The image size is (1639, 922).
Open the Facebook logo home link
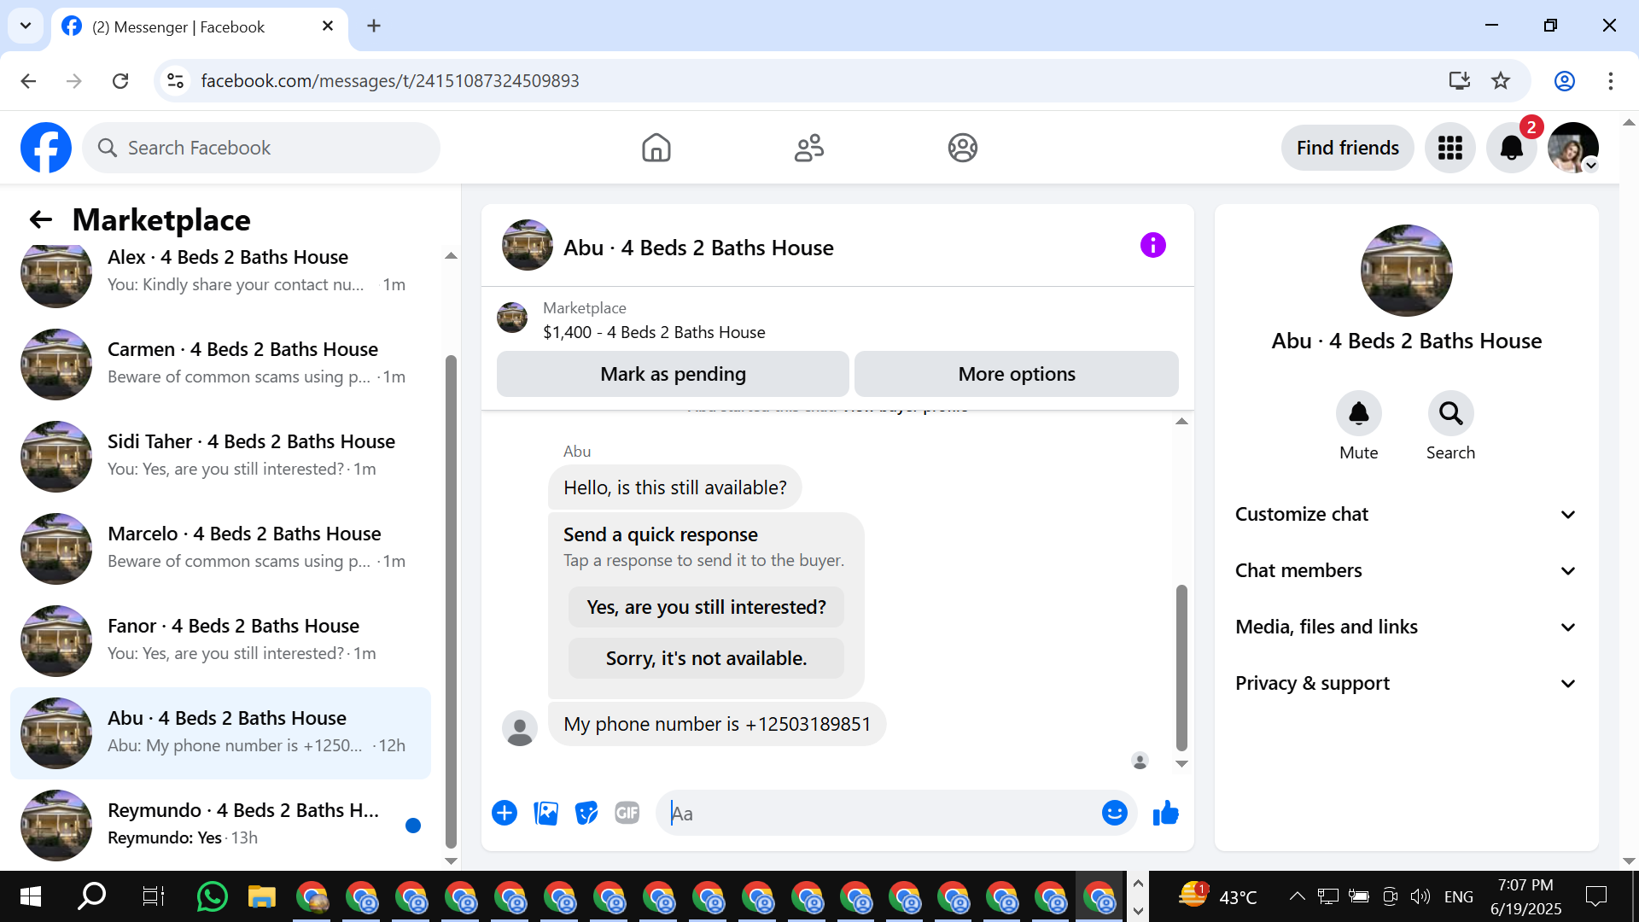click(x=46, y=148)
